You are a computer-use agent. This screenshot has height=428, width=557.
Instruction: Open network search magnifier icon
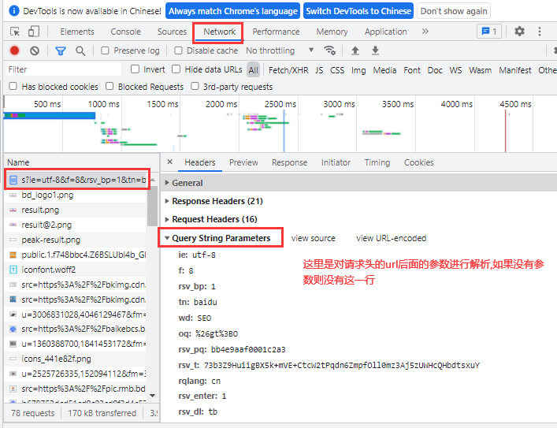[80, 50]
